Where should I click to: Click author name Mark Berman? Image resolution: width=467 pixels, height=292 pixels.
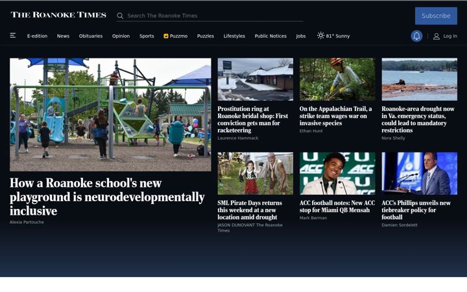pos(313,218)
